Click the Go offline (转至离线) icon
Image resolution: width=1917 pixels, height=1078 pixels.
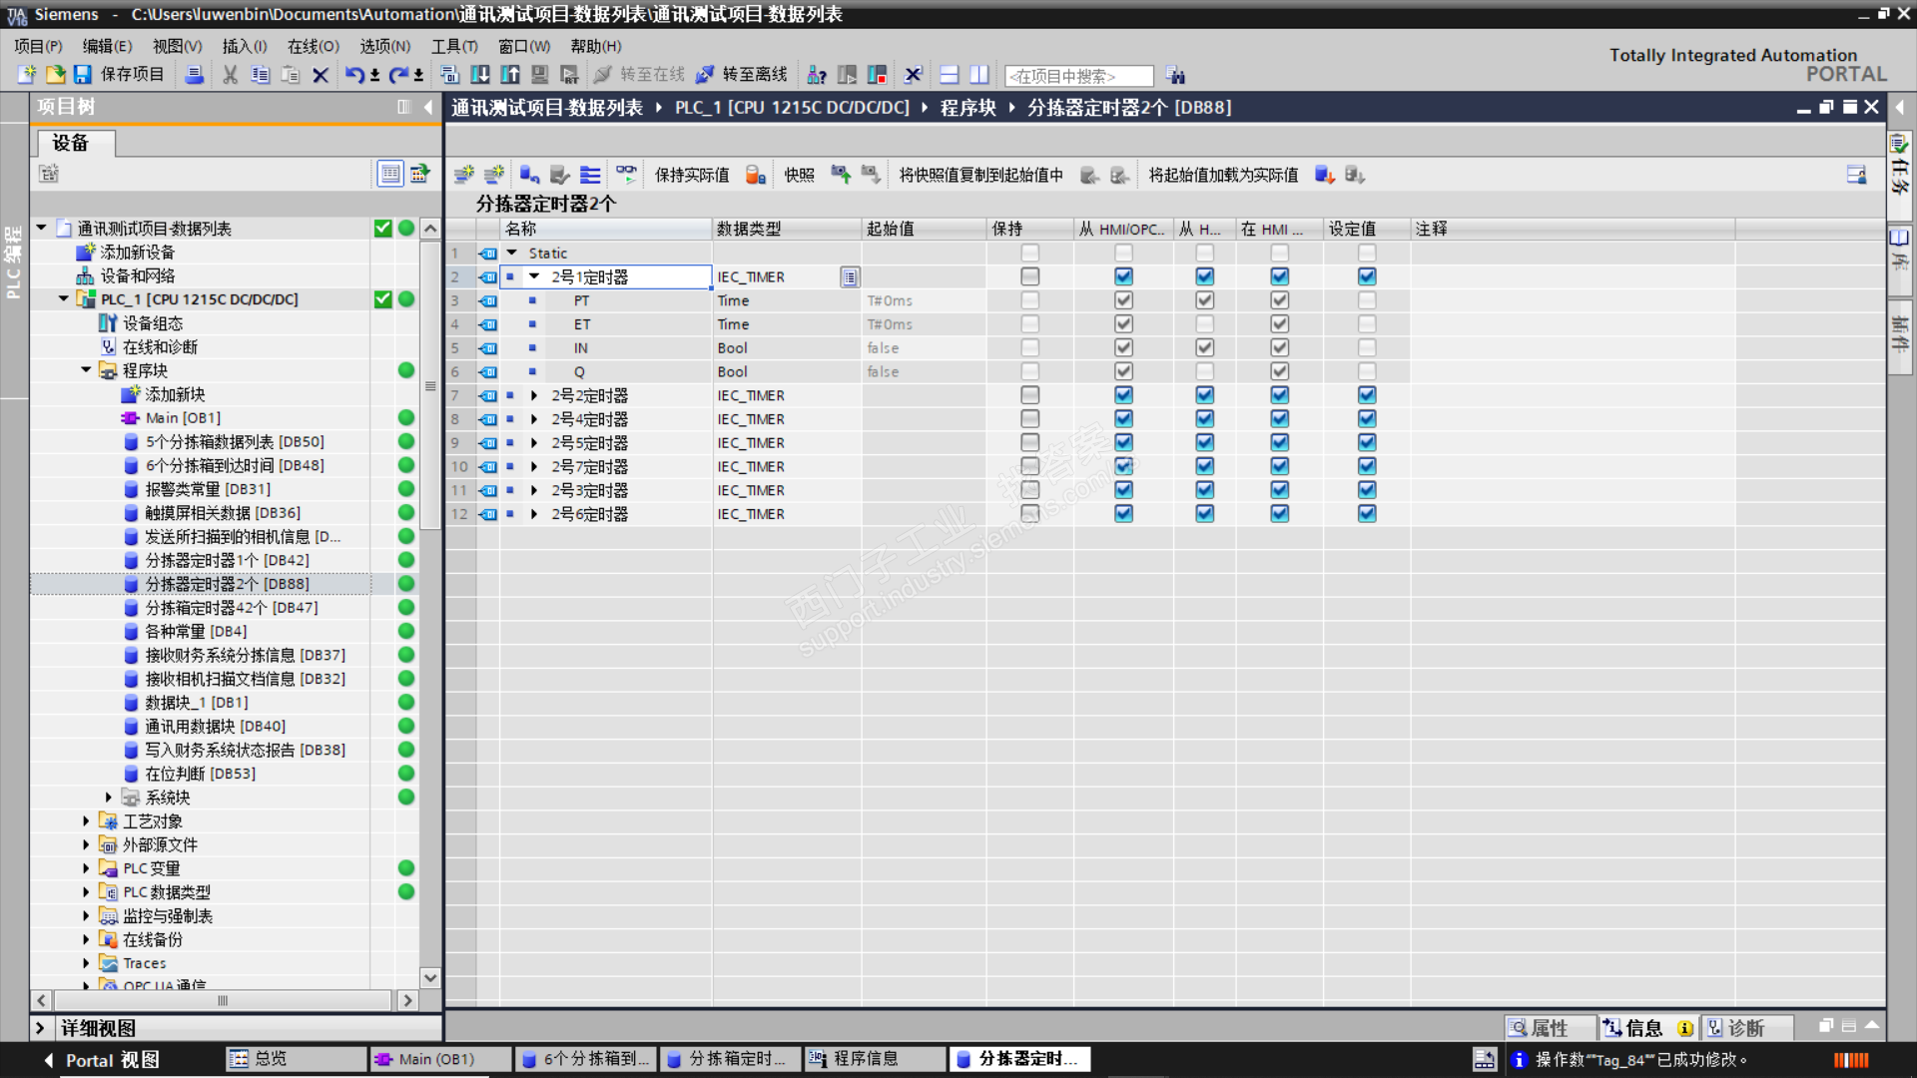pos(706,75)
